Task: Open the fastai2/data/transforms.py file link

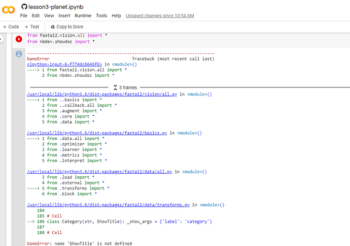Action: pyautogui.click(x=108, y=205)
